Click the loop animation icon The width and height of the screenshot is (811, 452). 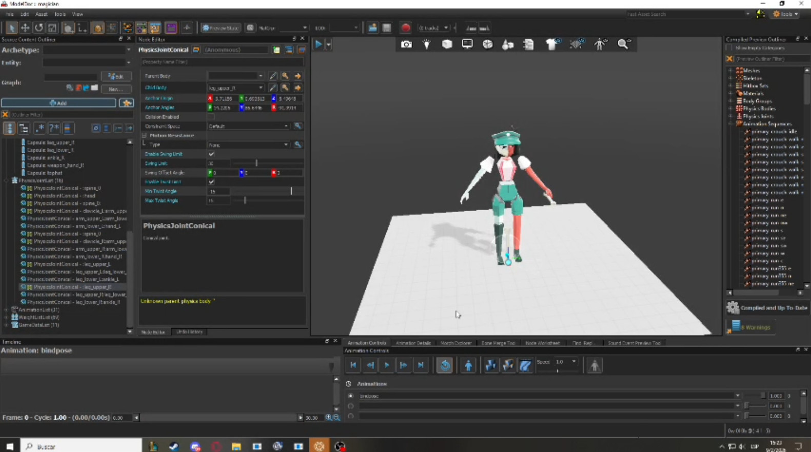pos(445,365)
